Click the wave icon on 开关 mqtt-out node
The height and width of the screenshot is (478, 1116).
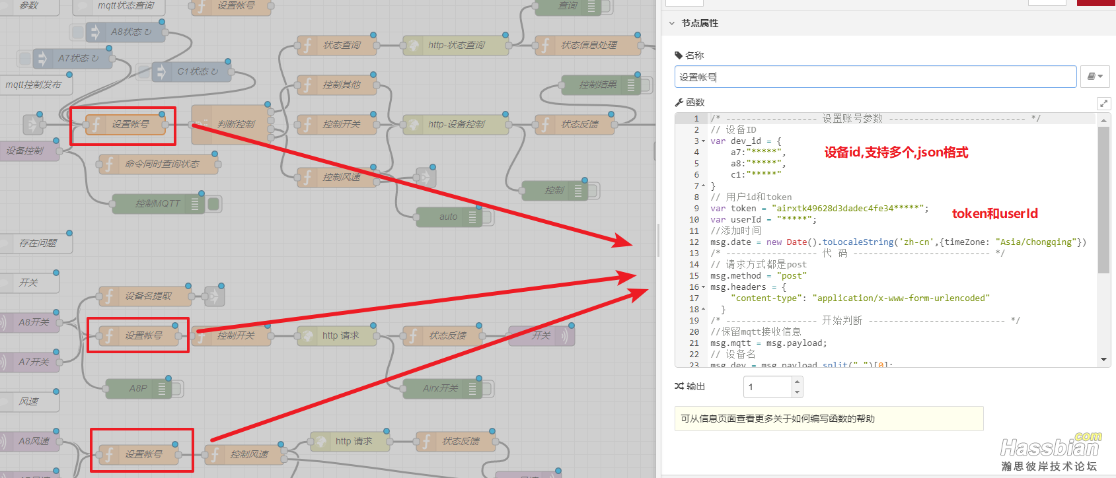point(566,336)
